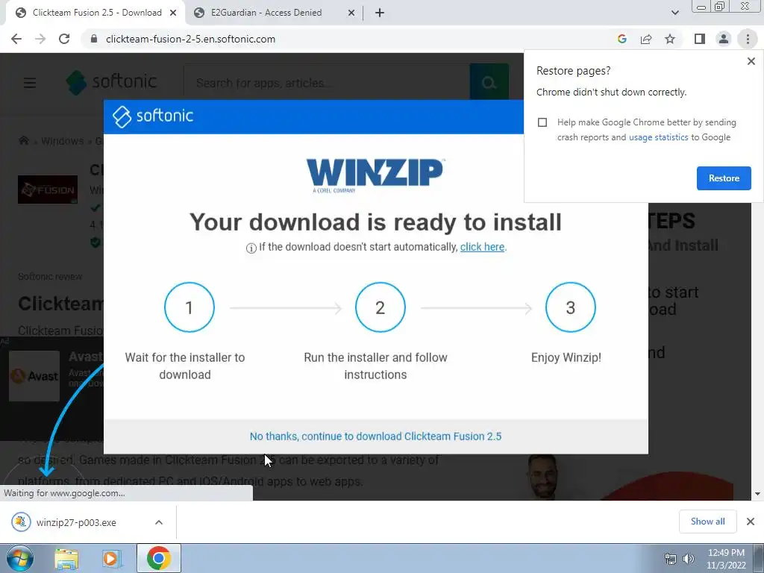Open the Chrome side panel

(700, 39)
